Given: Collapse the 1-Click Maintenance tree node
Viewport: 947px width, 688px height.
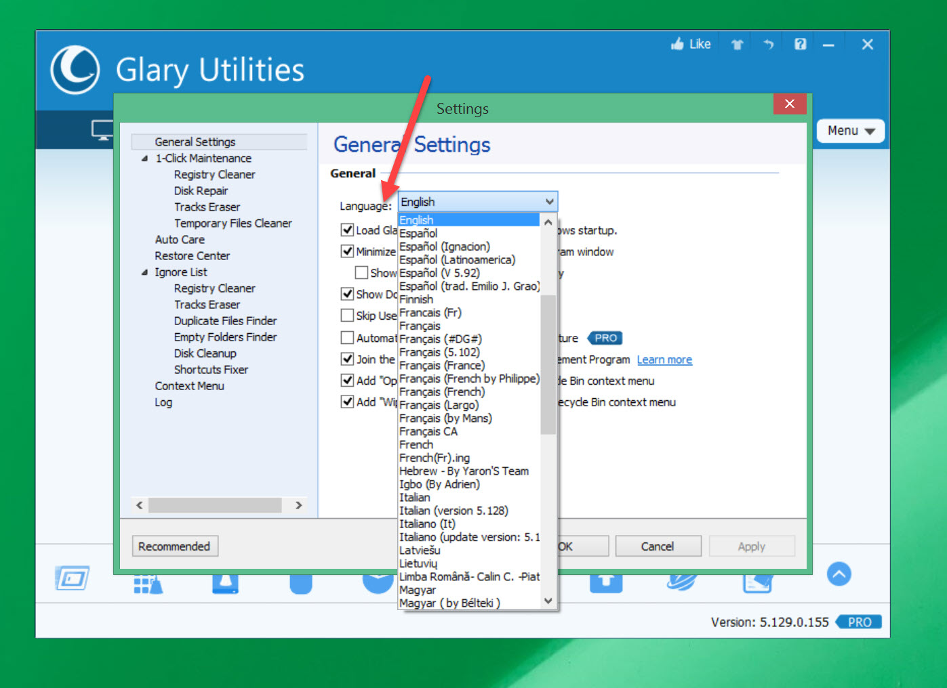Looking at the screenshot, I should point(144,158).
